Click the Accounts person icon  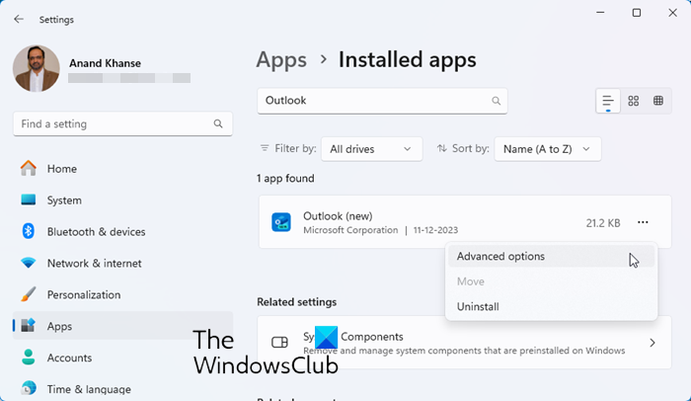29,358
